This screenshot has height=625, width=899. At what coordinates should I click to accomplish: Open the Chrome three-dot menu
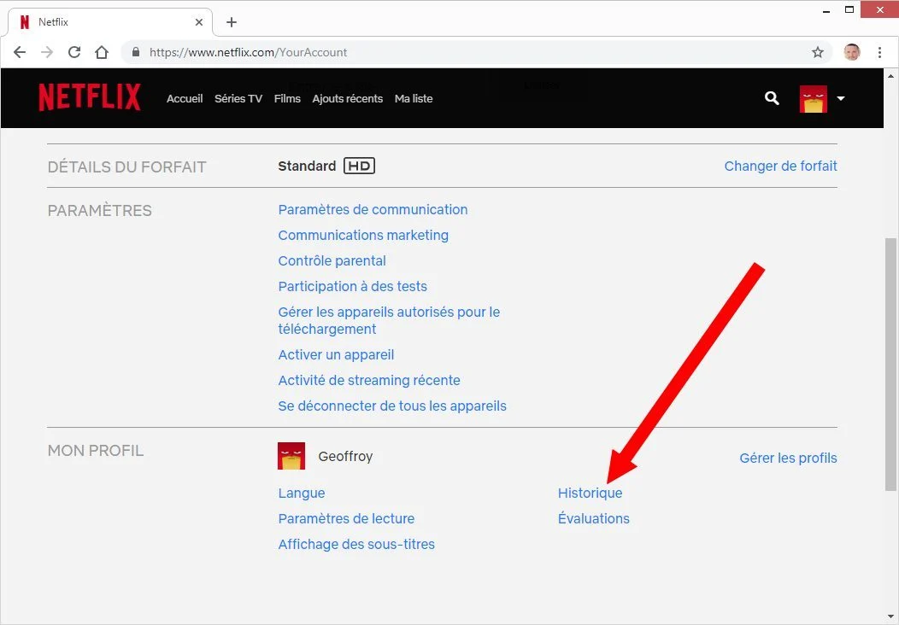pos(880,52)
